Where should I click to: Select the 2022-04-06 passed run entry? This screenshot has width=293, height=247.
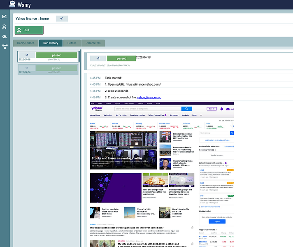point(48,70)
